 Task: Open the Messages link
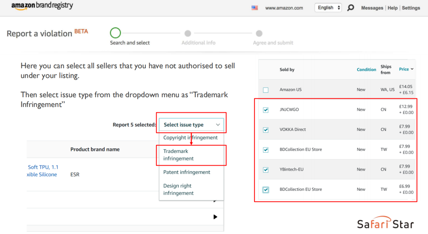pos(372,8)
